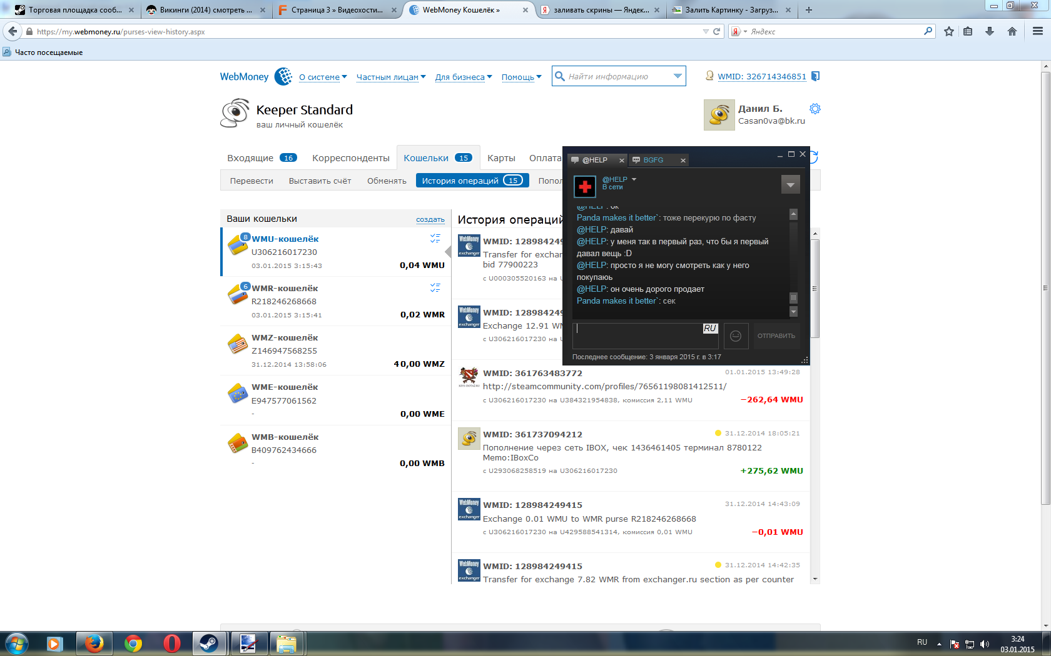The image size is (1051, 656).
Task: Open the WMID: 326714346851 link
Action: 762,76
